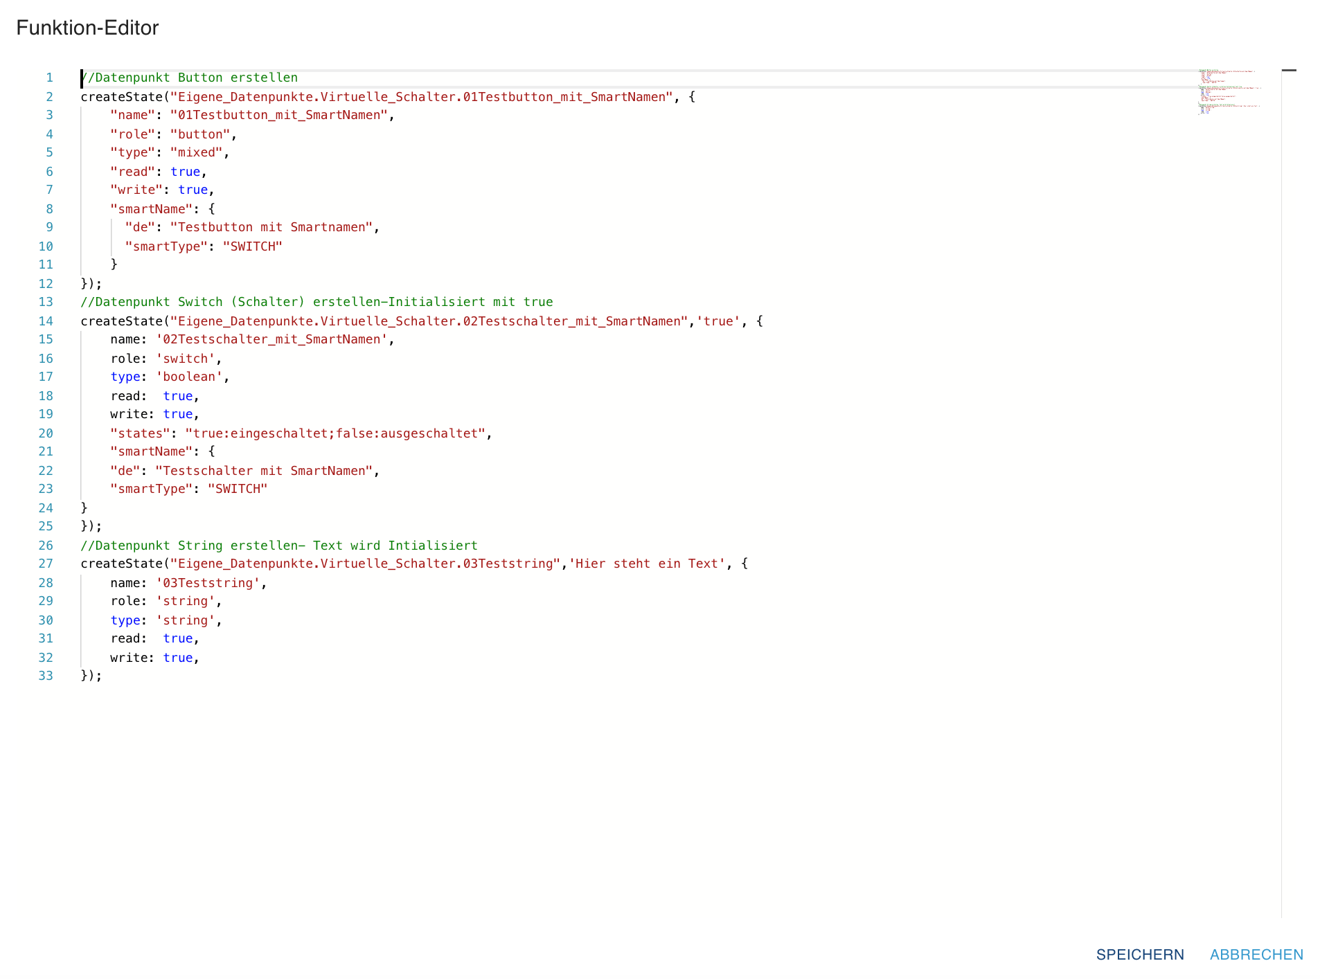Click the "states" key on line 20

pyautogui.click(x=141, y=433)
